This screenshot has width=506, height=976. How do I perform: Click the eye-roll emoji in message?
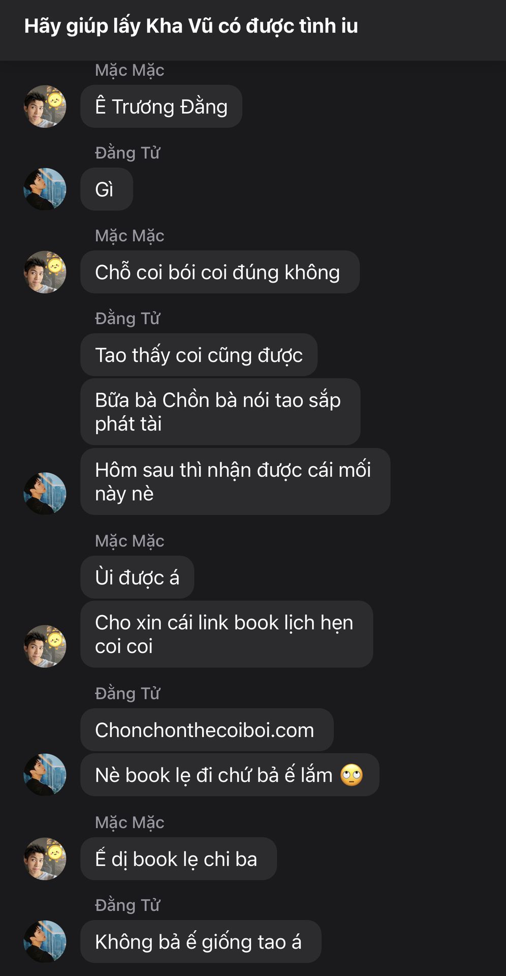tap(352, 775)
